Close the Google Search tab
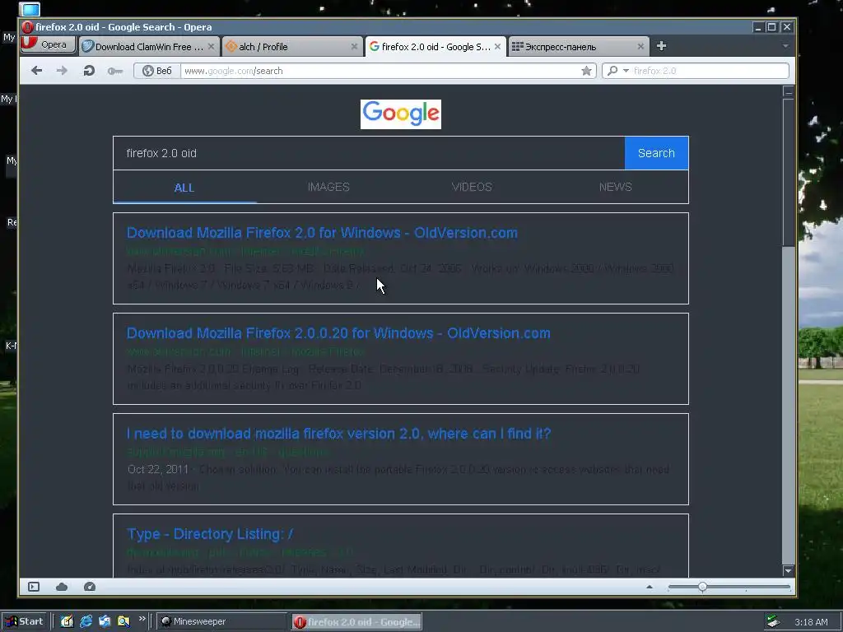Image resolution: width=843 pixels, height=632 pixels. pyautogui.click(x=498, y=47)
